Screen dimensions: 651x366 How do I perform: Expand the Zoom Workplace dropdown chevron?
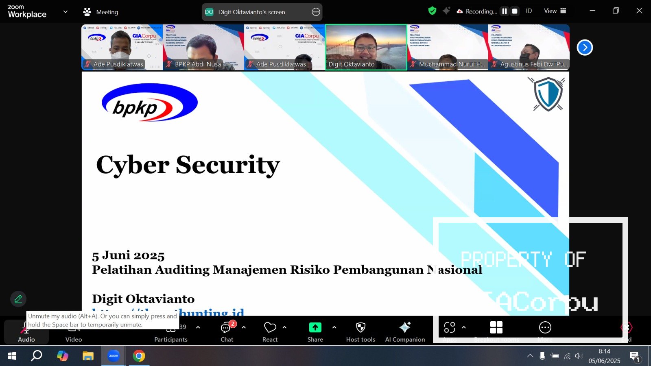pos(65,12)
